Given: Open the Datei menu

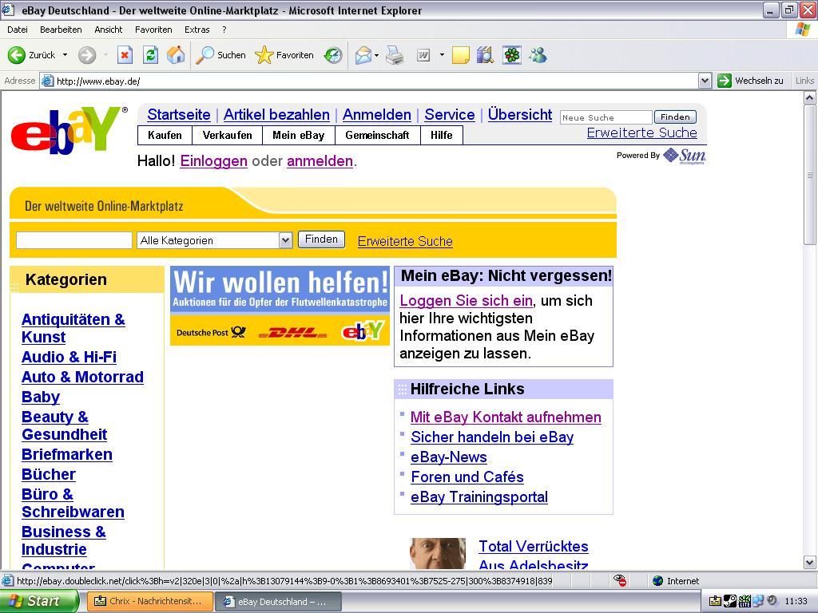Looking at the screenshot, I should click(x=18, y=30).
